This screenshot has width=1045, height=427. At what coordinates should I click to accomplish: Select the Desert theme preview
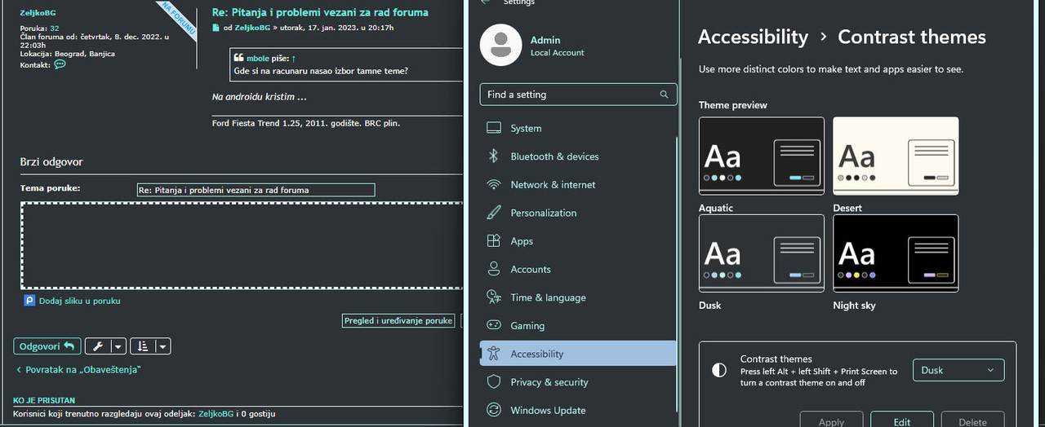pyautogui.click(x=896, y=156)
